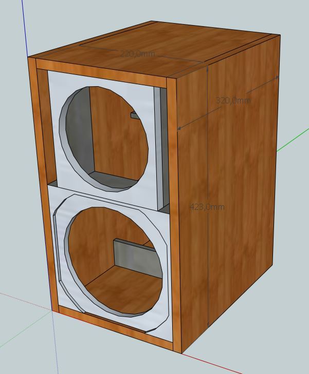309x374 pixels.
Task: Select the gray brace inside lower chamber
Action: pyautogui.click(x=133, y=255)
